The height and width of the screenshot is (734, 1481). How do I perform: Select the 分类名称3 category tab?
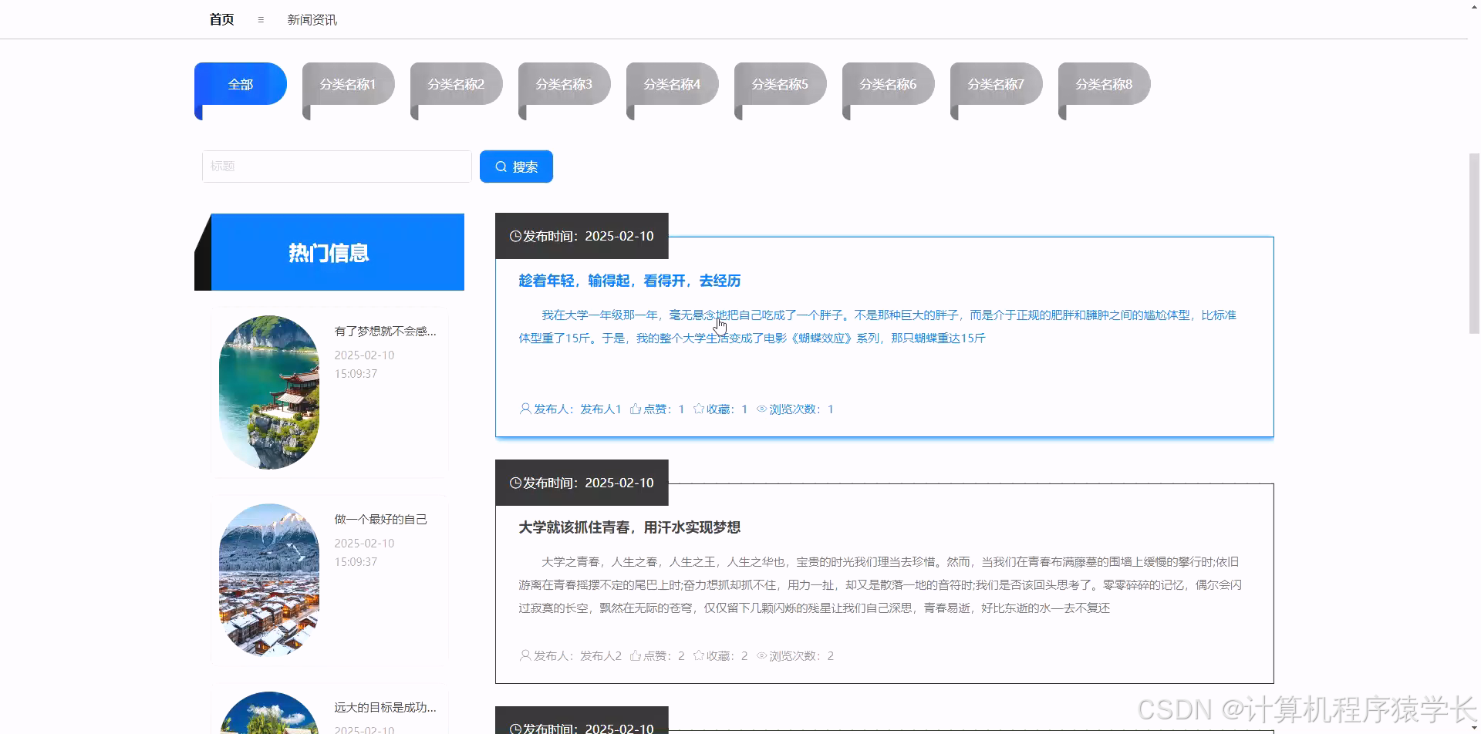[565, 84]
